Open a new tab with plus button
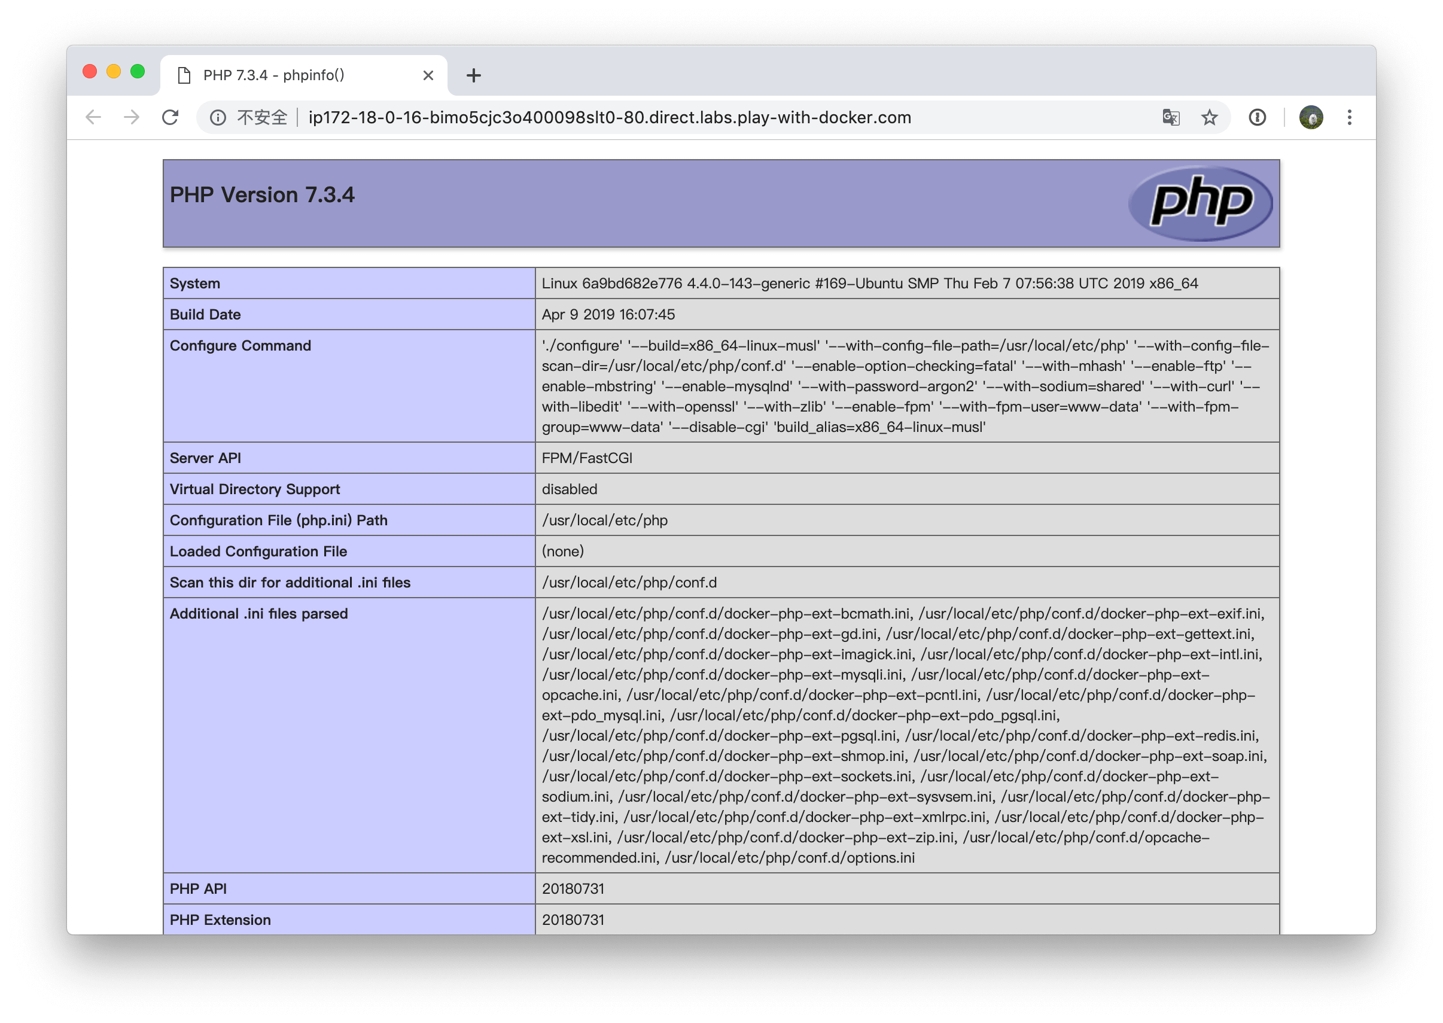 coord(473,75)
